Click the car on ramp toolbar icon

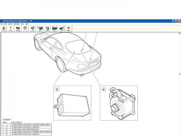(62, 28)
